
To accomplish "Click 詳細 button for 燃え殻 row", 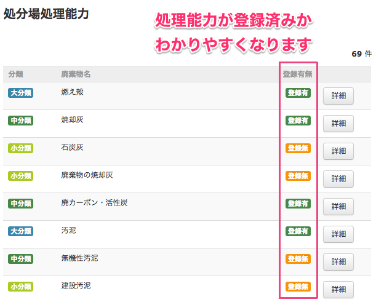I will 338,96.
